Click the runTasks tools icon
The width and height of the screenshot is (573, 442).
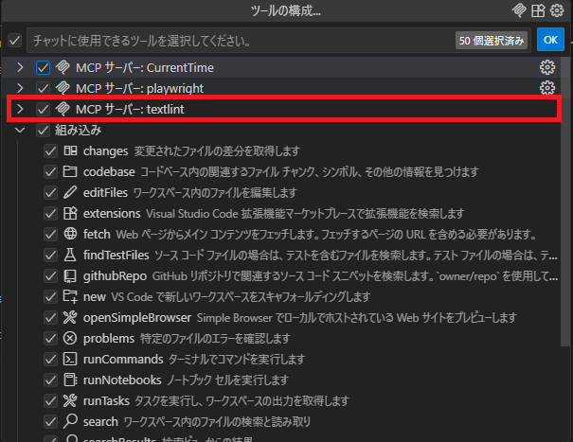[70, 400]
